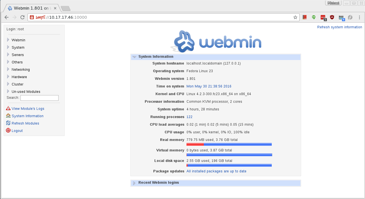Click the Webmin version 1.801 value
Viewport: 365px width, 199px height.
(x=191, y=79)
